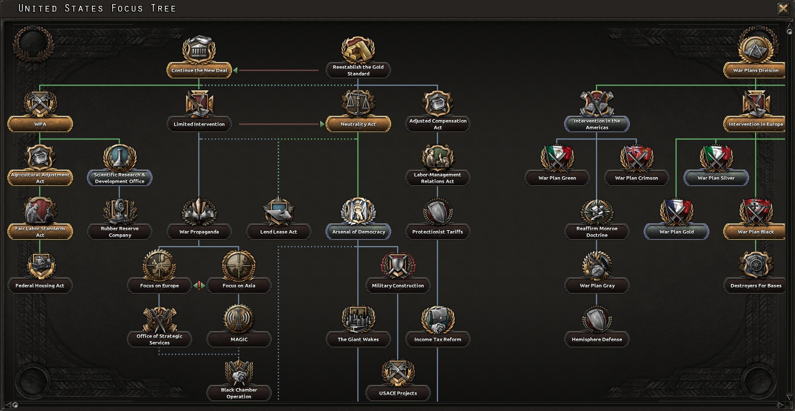Click the USACE Projects focus label

coord(398,393)
